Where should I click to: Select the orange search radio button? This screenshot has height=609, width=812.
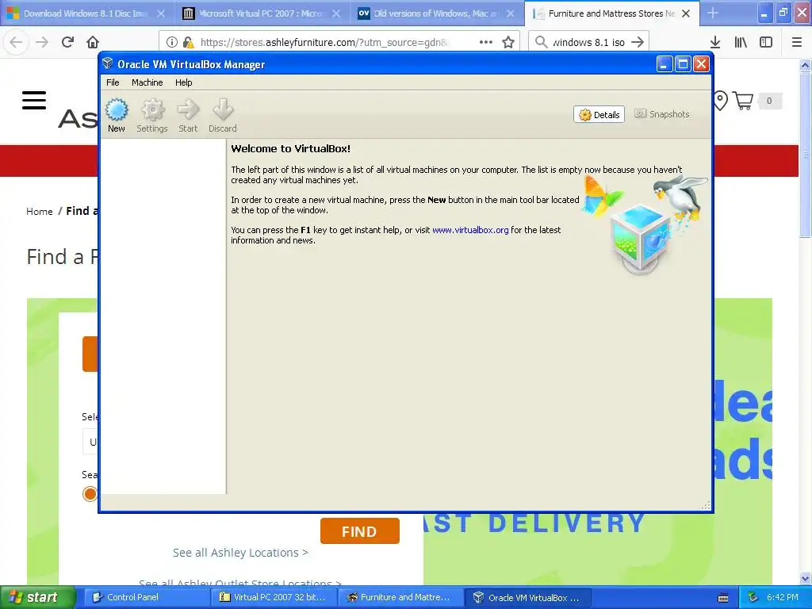tap(90, 494)
